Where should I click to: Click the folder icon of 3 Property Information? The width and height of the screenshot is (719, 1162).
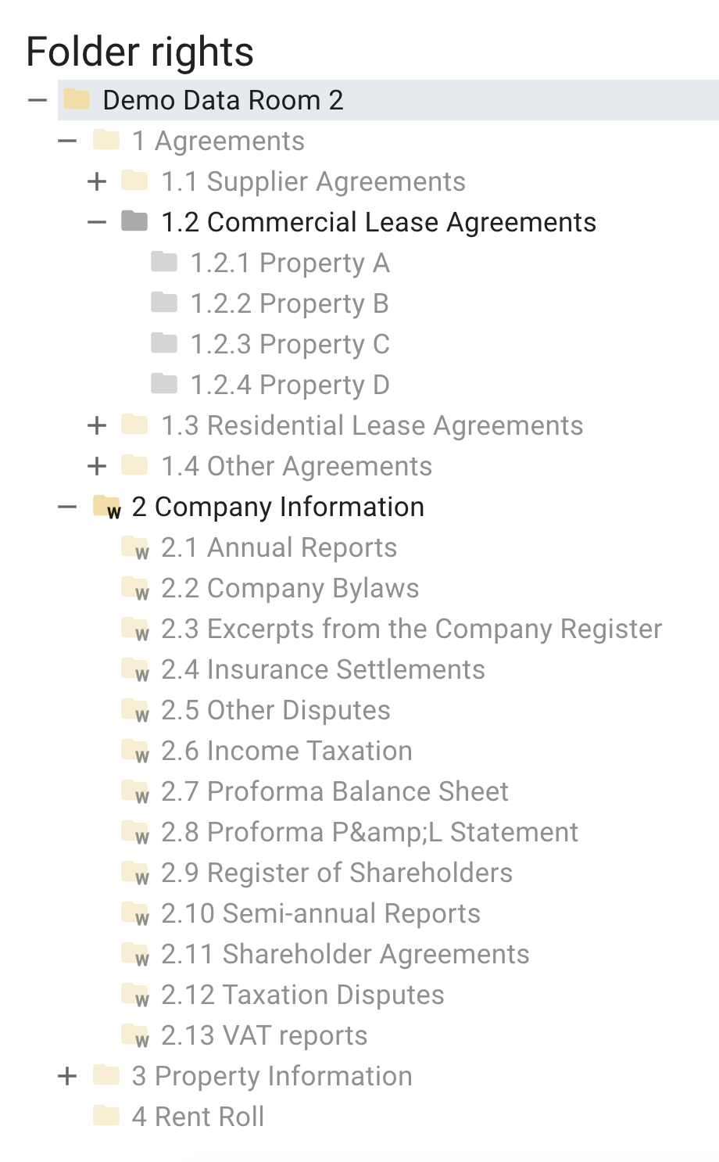coord(106,1075)
